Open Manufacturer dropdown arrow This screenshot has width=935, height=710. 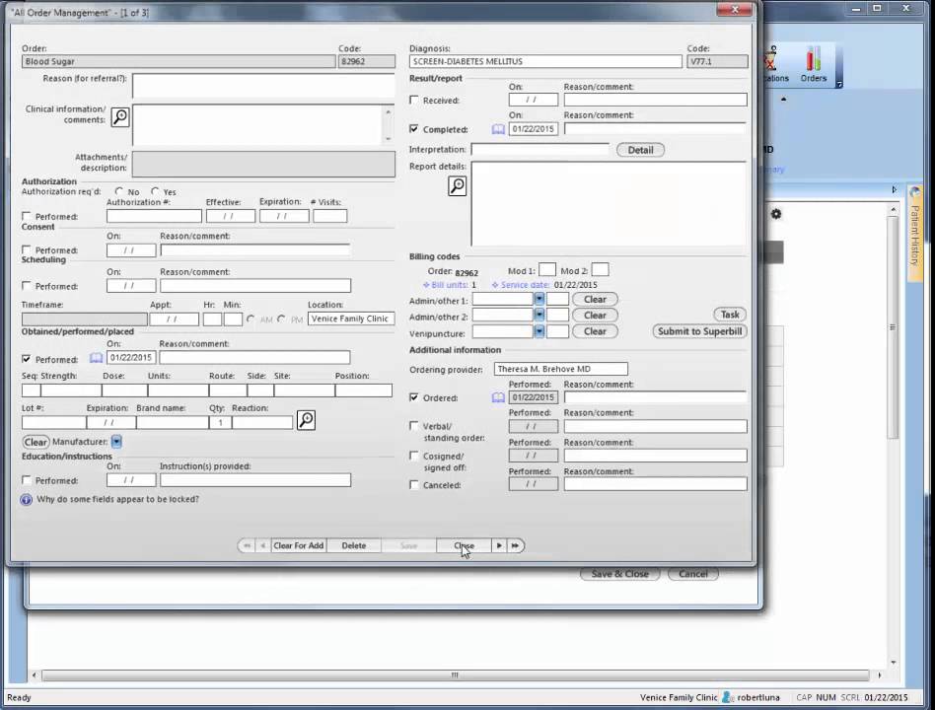coord(116,442)
